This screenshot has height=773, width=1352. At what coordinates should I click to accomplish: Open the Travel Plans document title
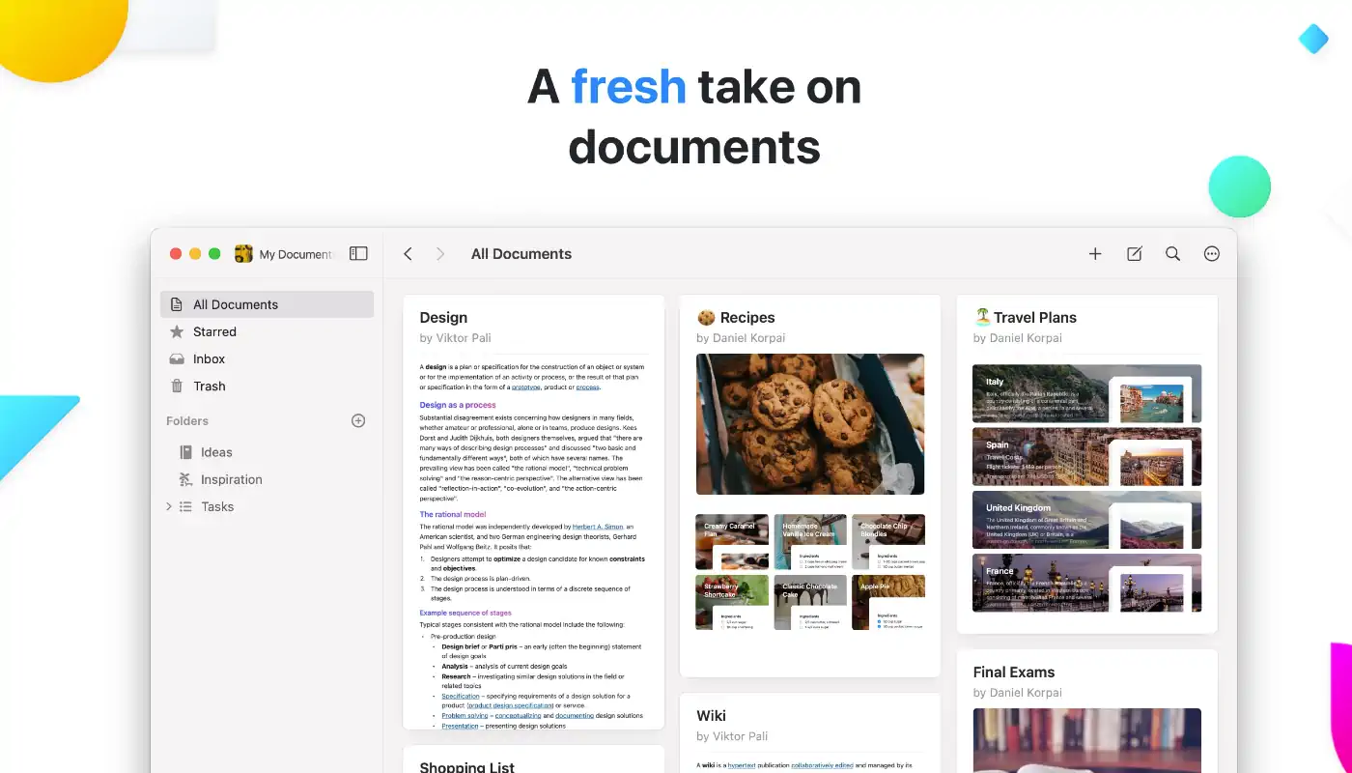click(1026, 318)
